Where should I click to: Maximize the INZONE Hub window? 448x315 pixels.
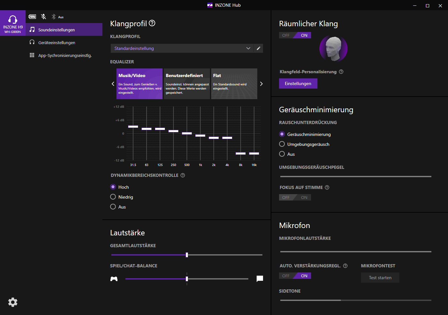tap(428, 5)
